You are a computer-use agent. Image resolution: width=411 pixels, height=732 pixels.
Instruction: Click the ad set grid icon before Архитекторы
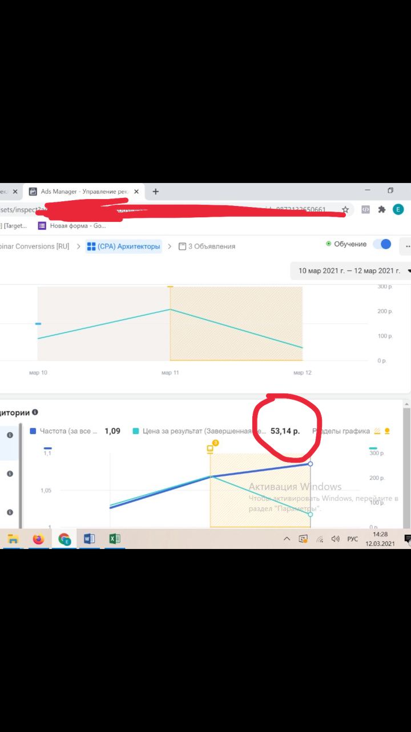click(91, 246)
